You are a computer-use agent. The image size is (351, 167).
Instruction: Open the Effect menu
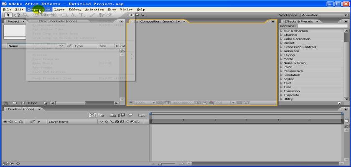[x=75, y=10]
